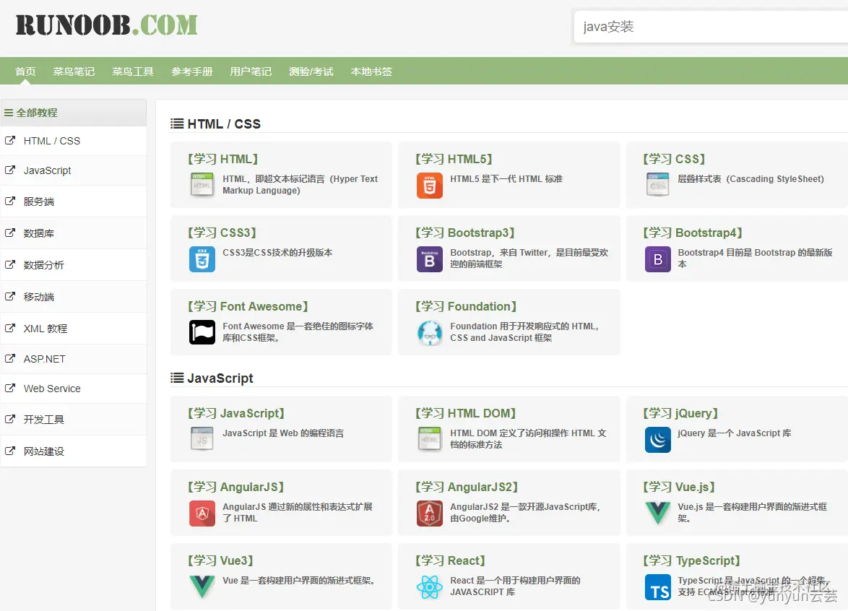
Task: Open the 测验/考试 navigation tab
Action: click(311, 71)
